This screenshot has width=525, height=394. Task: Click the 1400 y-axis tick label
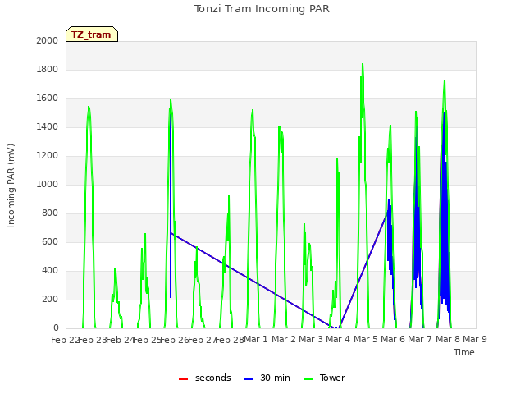pos(48,126)
